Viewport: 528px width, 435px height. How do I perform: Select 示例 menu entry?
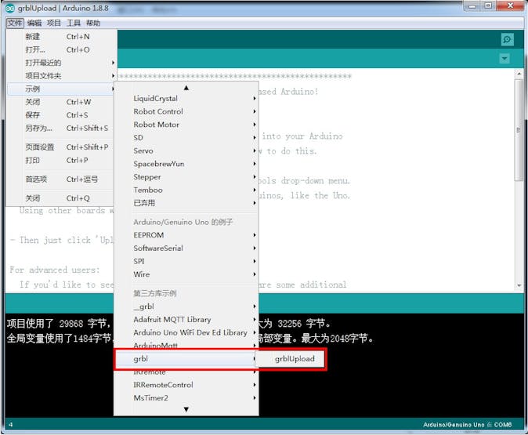click(60, 89)
